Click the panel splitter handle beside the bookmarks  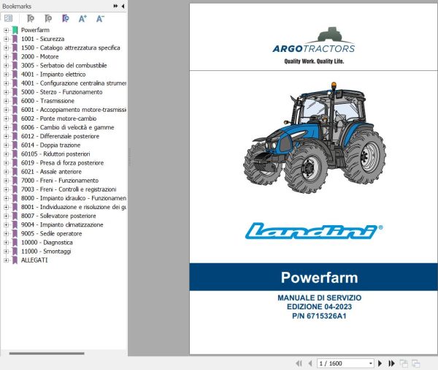point(130,157)
